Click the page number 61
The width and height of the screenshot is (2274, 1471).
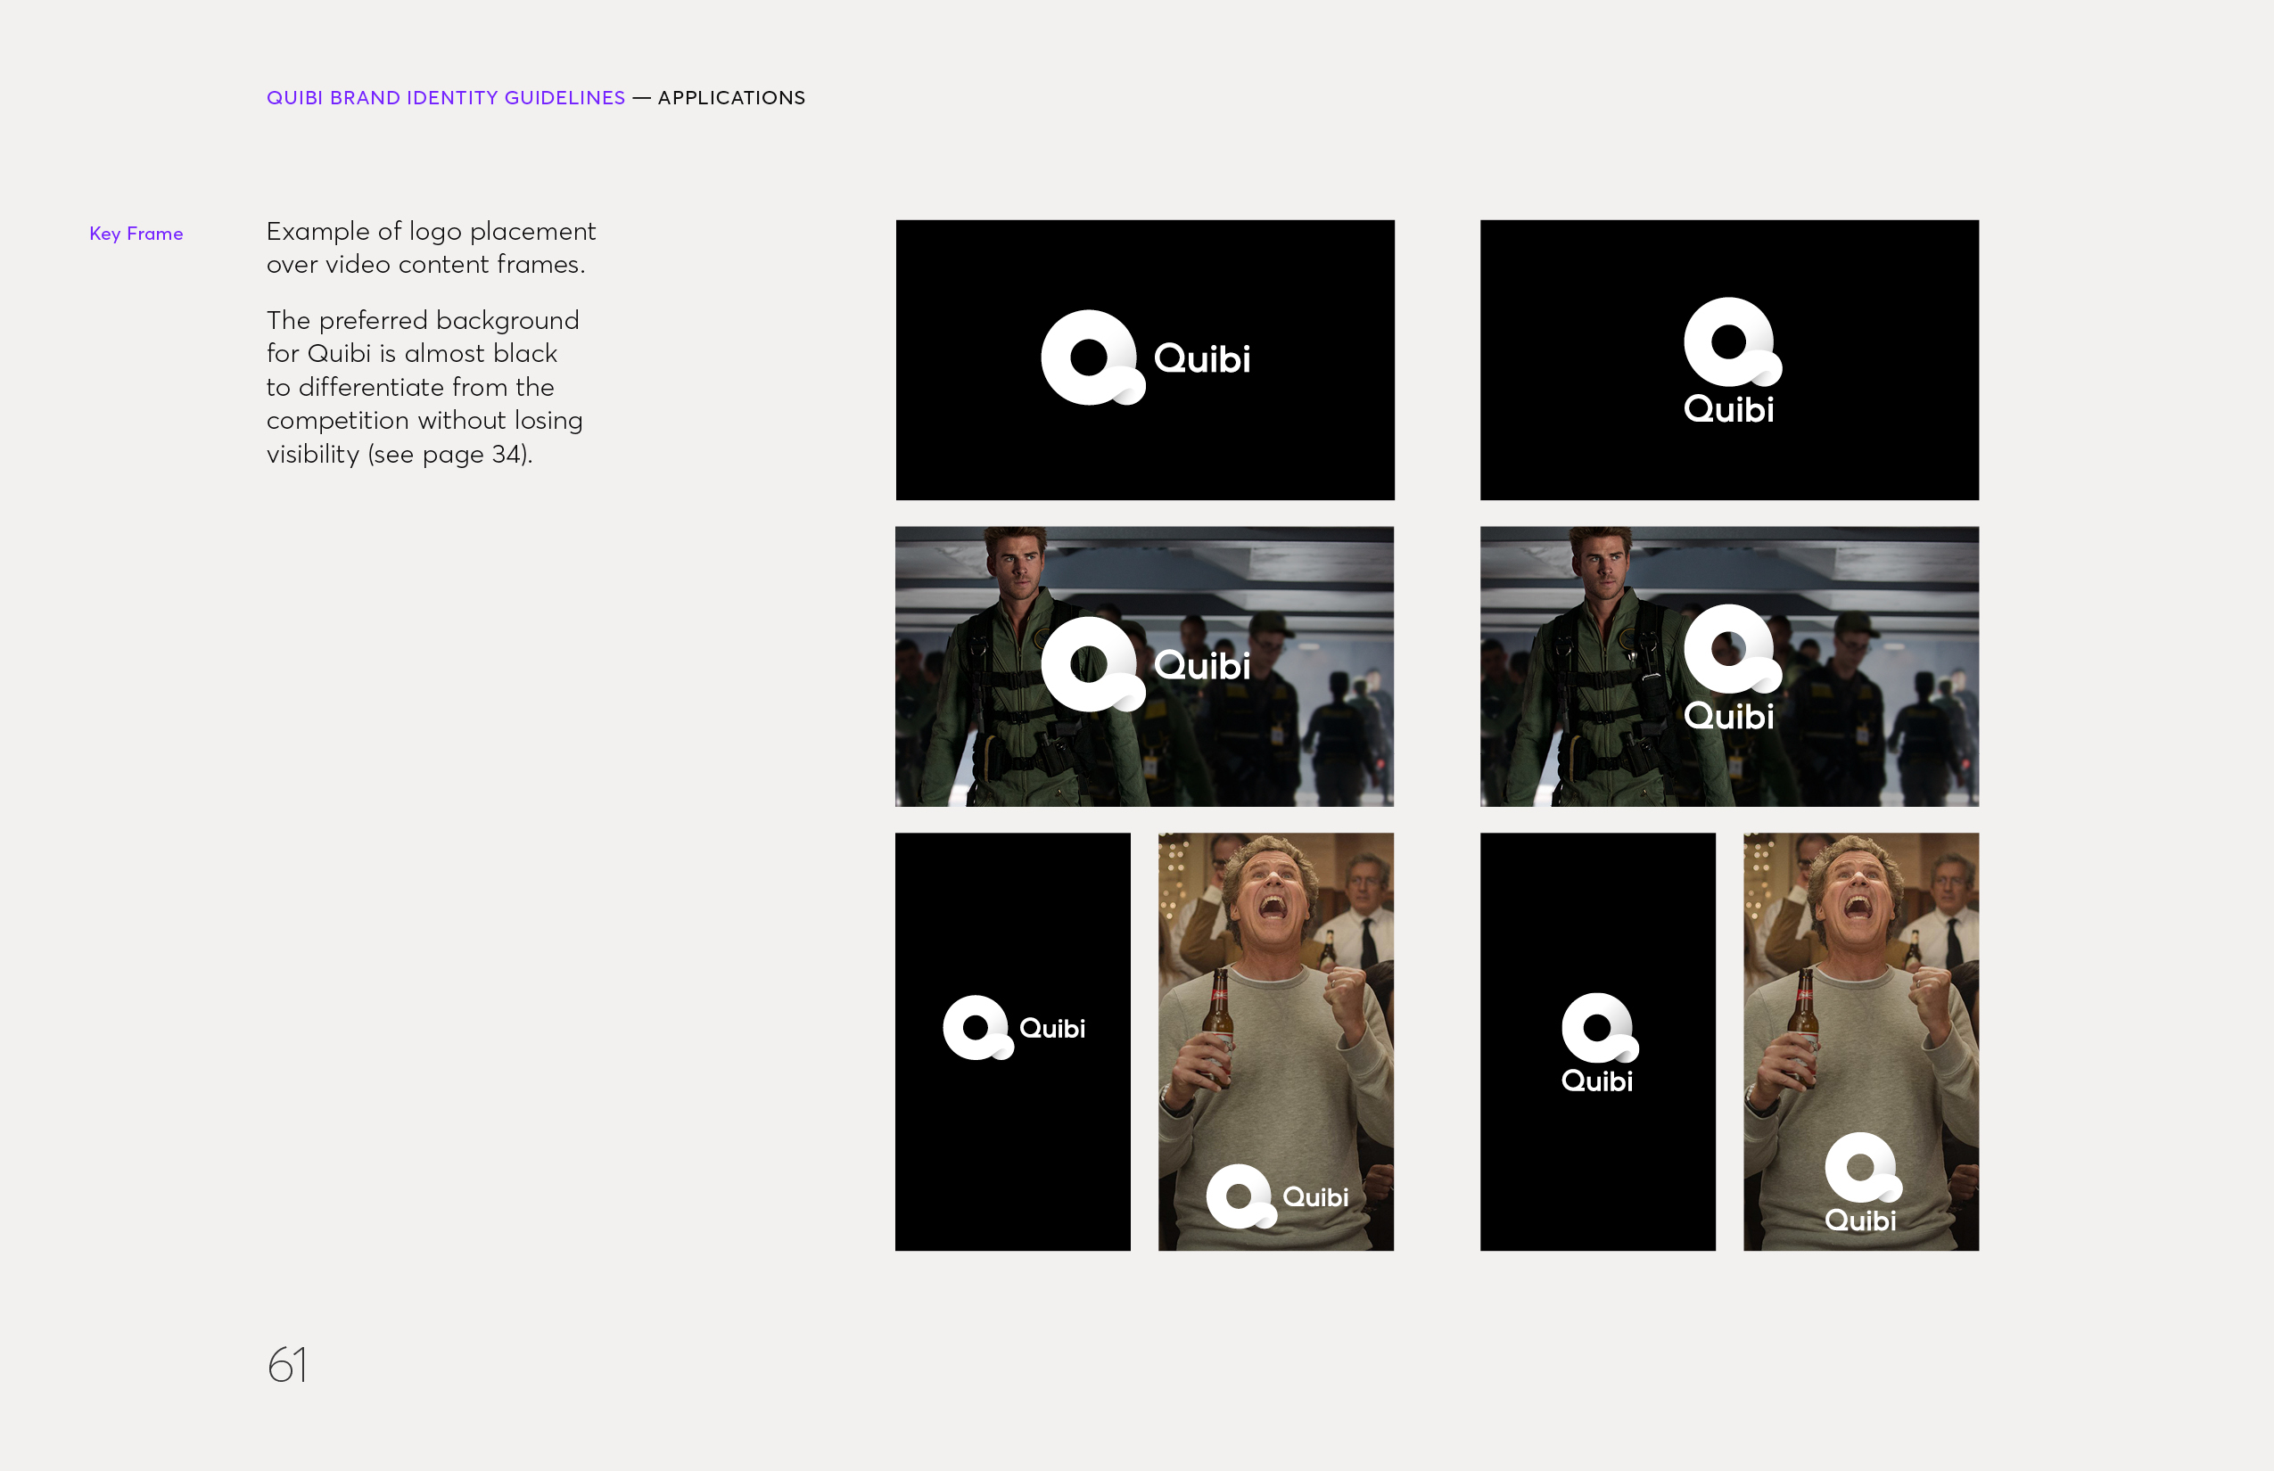(x=286, y=1364)
